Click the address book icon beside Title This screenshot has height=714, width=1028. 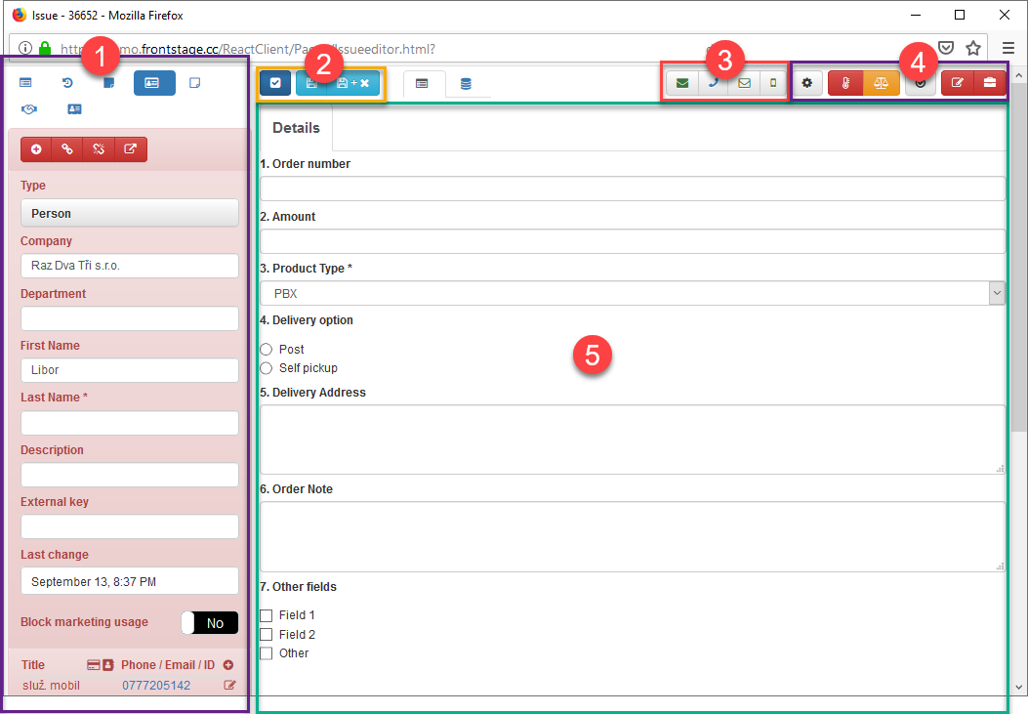coord(108,665)
